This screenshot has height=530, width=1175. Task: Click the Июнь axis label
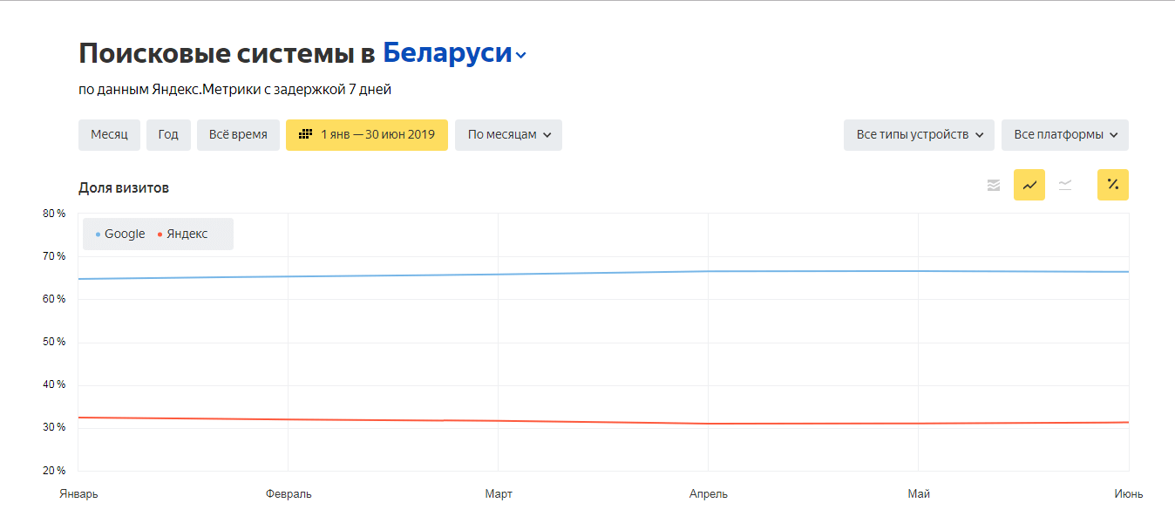(1130, 493)
